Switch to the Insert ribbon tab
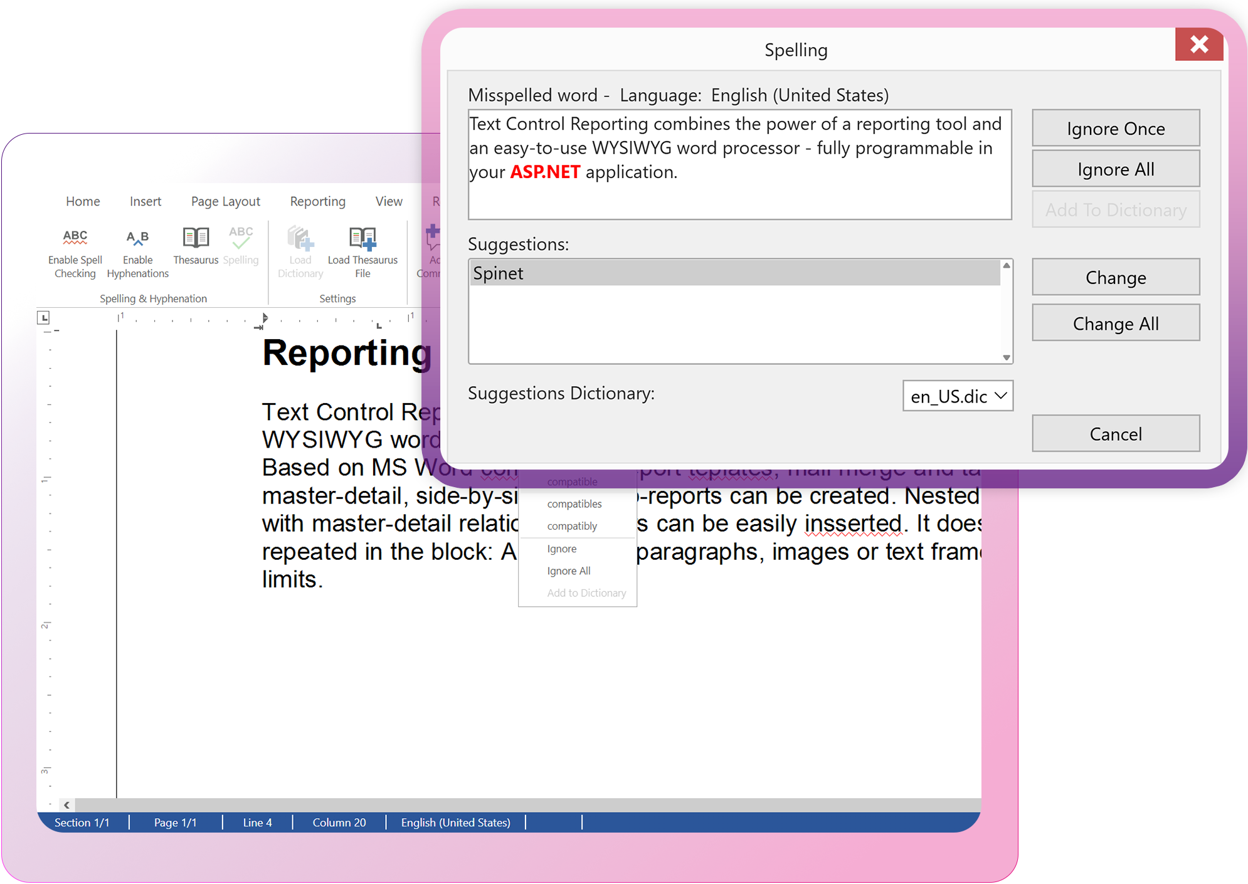Image resolution: width=1248 pixels, height=884 pixels. click(x=145, y=201)
